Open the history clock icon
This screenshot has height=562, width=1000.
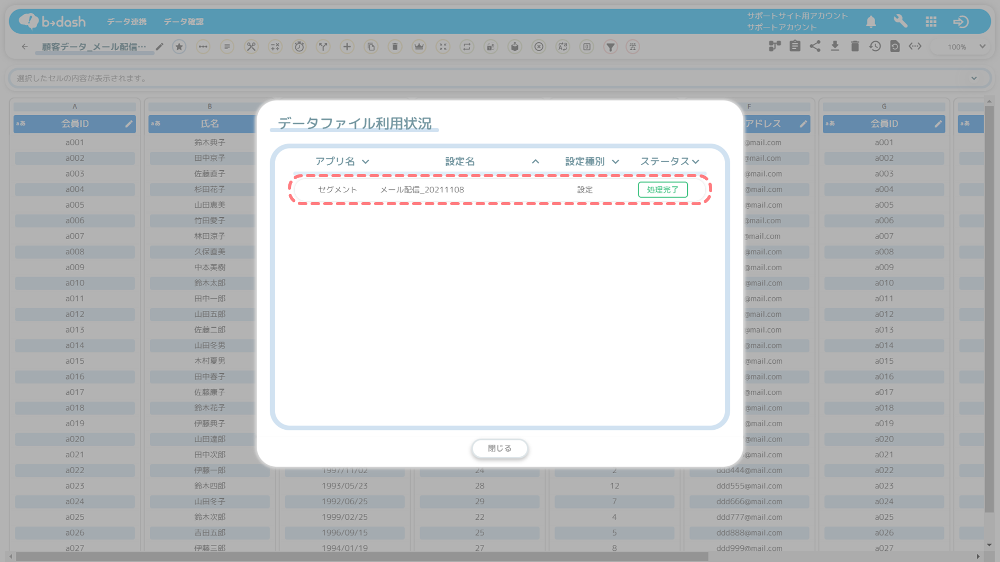[875, 47]
